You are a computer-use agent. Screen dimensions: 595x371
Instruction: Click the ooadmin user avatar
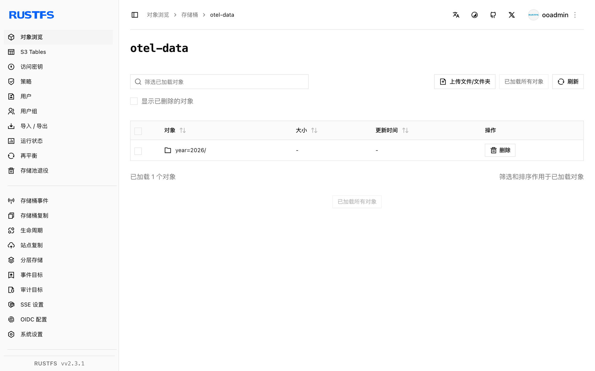[533, 15]
